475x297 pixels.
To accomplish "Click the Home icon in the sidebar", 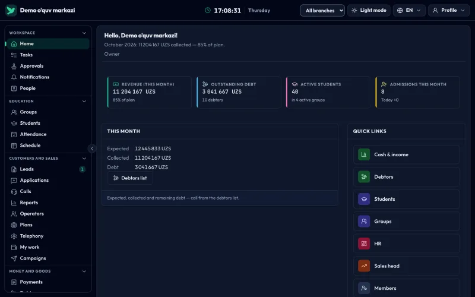I will [14, 43].
